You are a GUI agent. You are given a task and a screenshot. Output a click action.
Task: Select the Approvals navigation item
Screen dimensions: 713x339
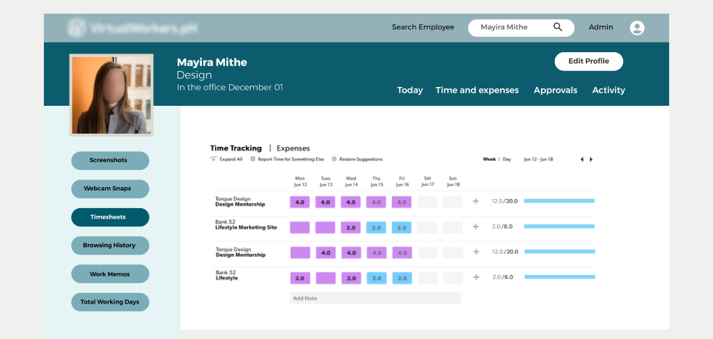pyautogui.click(x=555, y=90)
